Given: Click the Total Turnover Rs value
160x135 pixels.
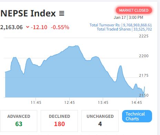Looking at the screenshot, I should point(138,25).
